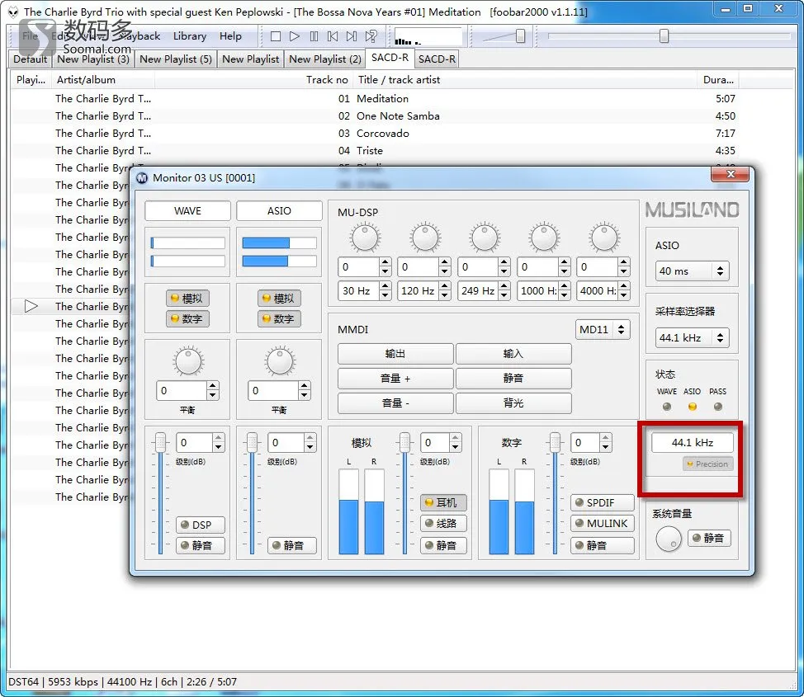This screenshot has width=804, height=697.
Task: Click the ASIO balance knob
Action: tap(280, 361)
